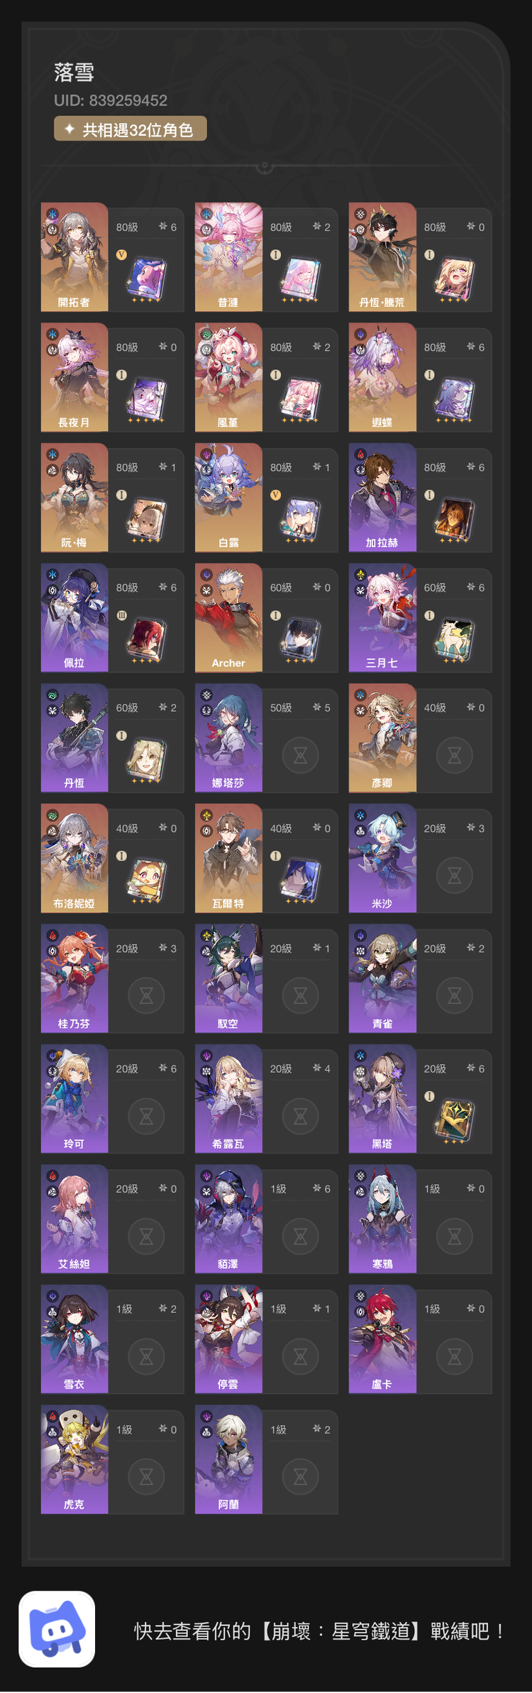Click the UID 839259452 text
Image resolution: width=532 pixels, height=1693 pixels.
coord(111,100)
